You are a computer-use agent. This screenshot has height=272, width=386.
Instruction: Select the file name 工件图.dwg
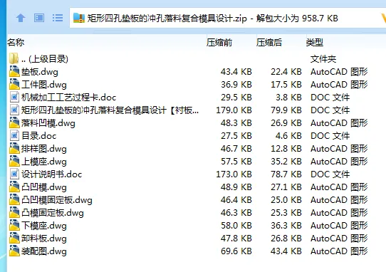[44, 85]
